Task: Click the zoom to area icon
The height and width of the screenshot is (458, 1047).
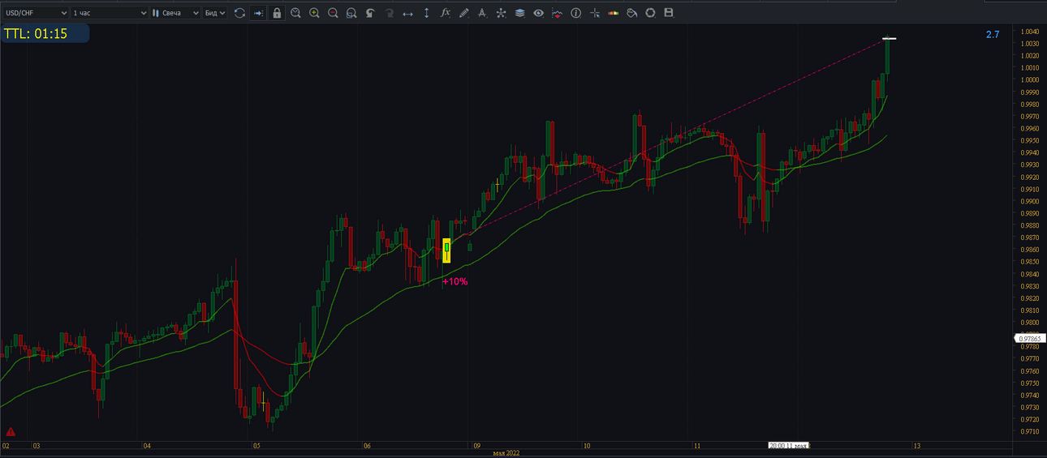Action: coord(351,13)
